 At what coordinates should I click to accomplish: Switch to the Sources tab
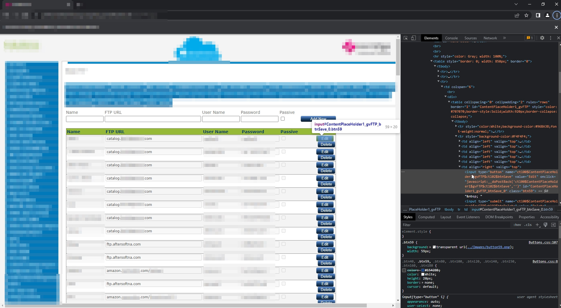pos(470,38)
